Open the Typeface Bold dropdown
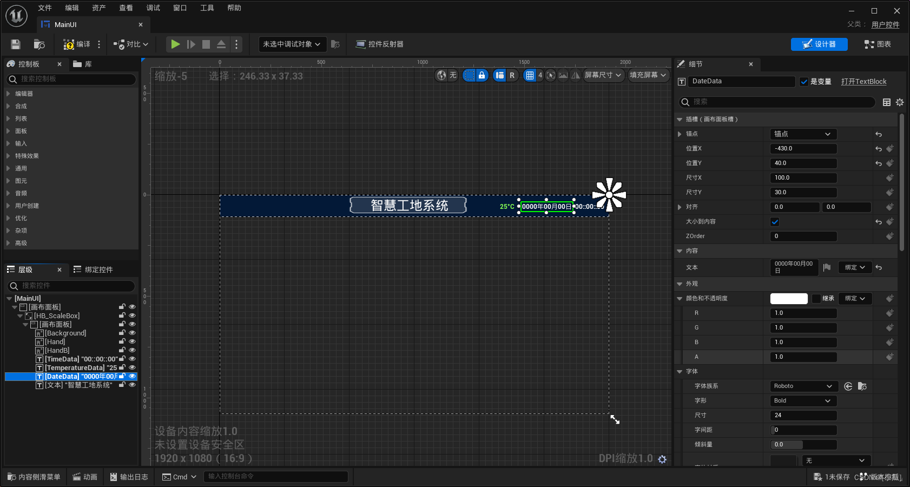 (803, 401)
